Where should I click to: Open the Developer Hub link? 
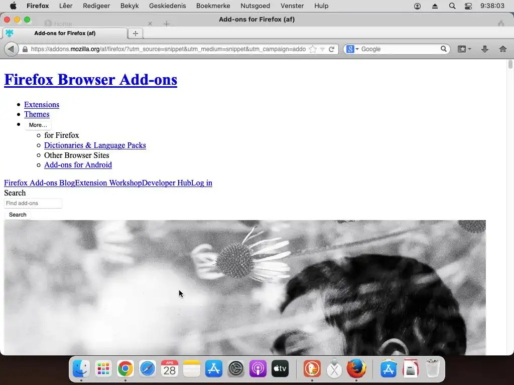[166, 183]
